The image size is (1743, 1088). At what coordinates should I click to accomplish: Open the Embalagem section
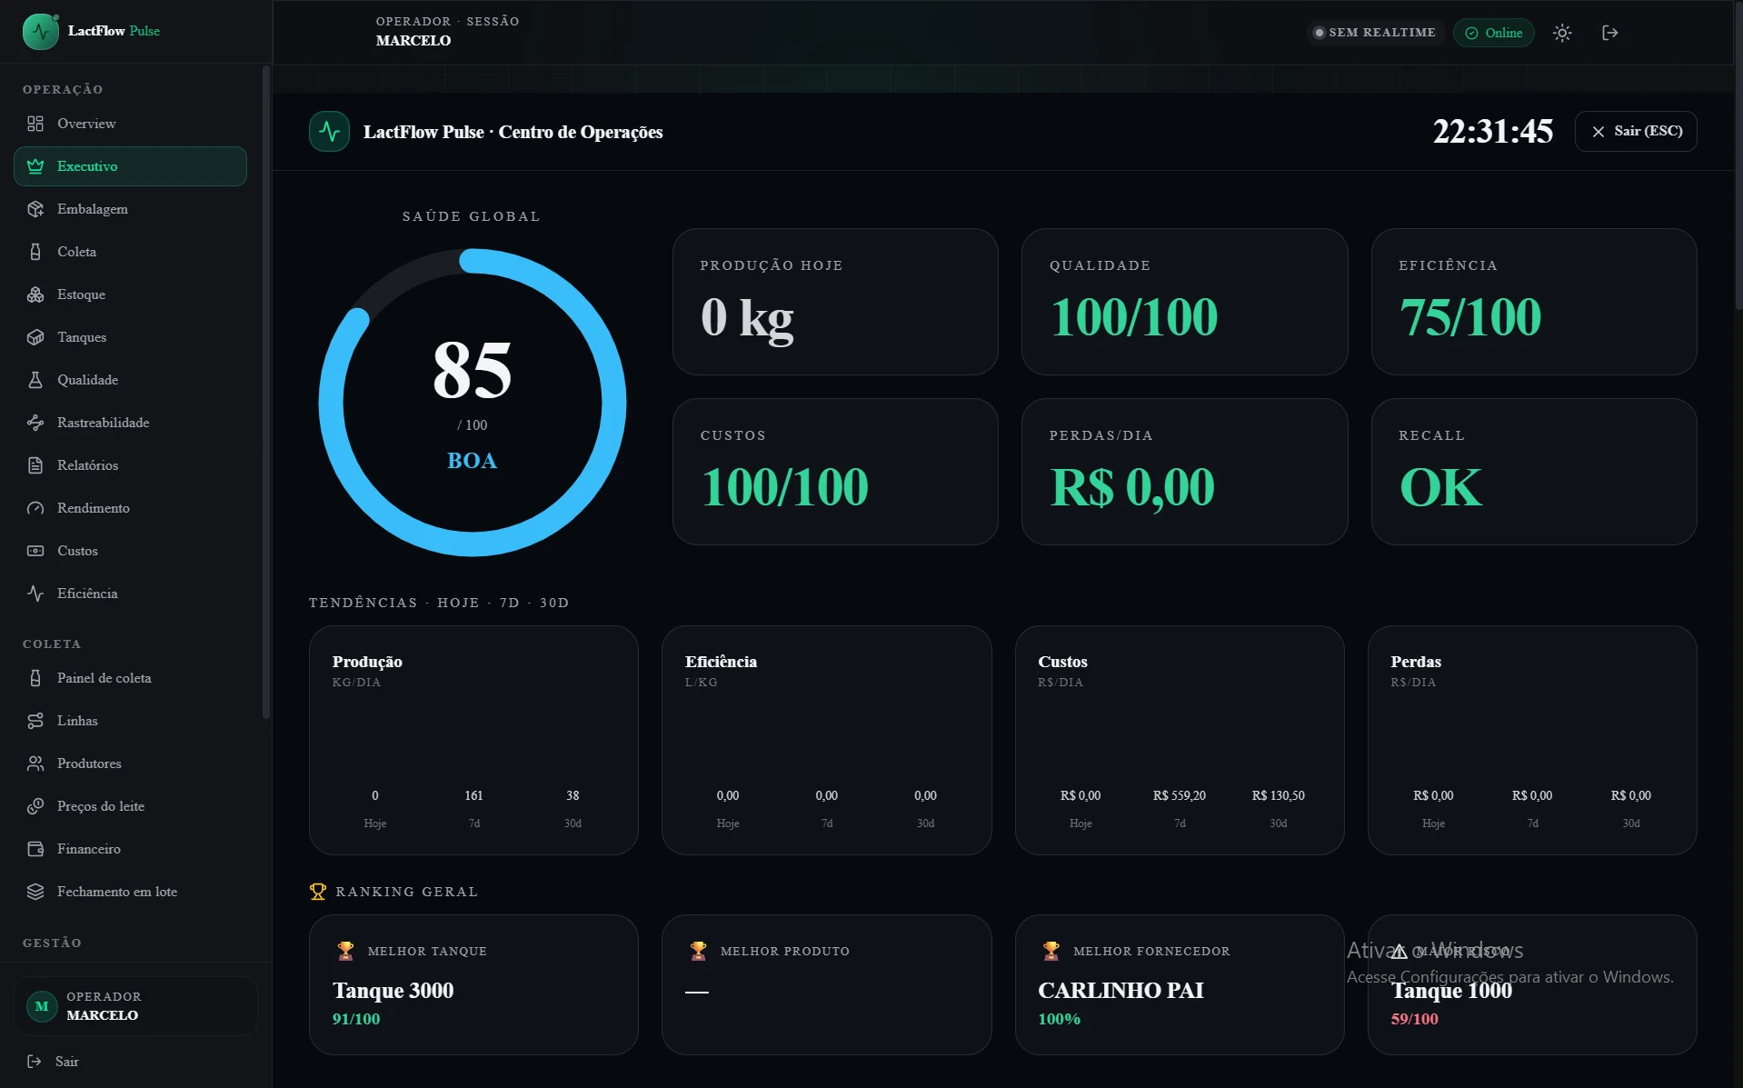(x=130, y=209)
